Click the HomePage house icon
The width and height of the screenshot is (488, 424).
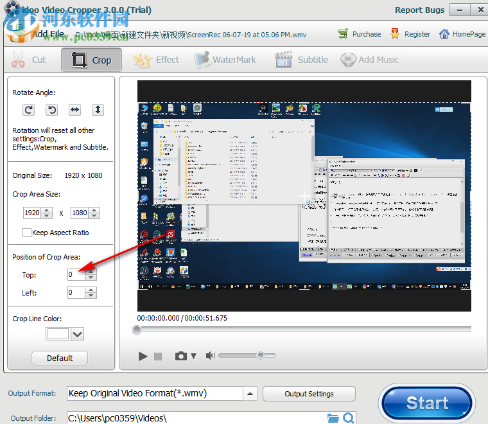point(444,33)
